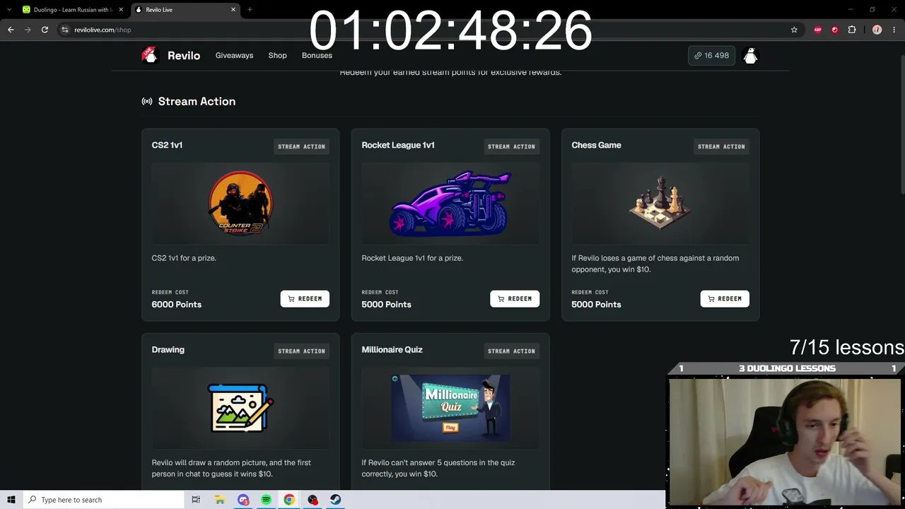Click the Chess Game board image
Image resolution: width=905 pixels, height=509 pixels.
click(x=660, y=203)
